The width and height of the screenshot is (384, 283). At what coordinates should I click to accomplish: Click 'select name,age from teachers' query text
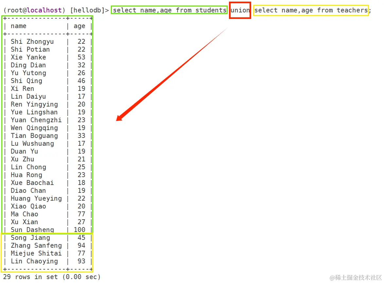pos(311,10)
